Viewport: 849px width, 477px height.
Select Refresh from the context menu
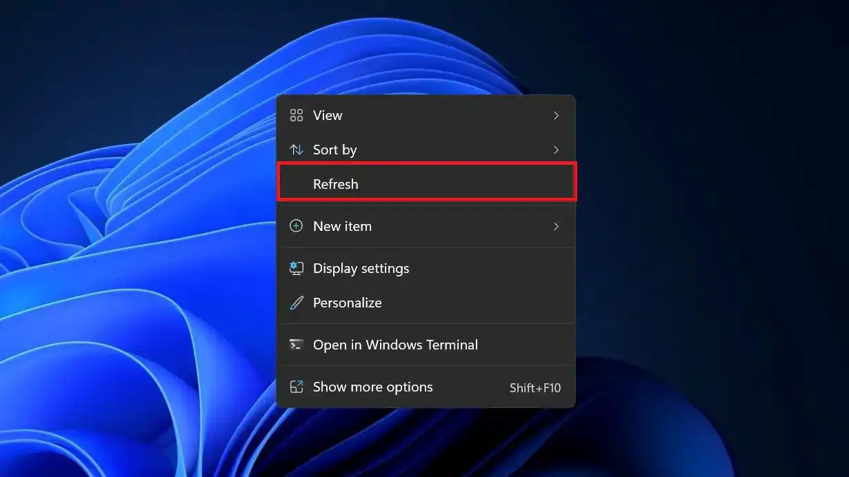click(336, 184)
